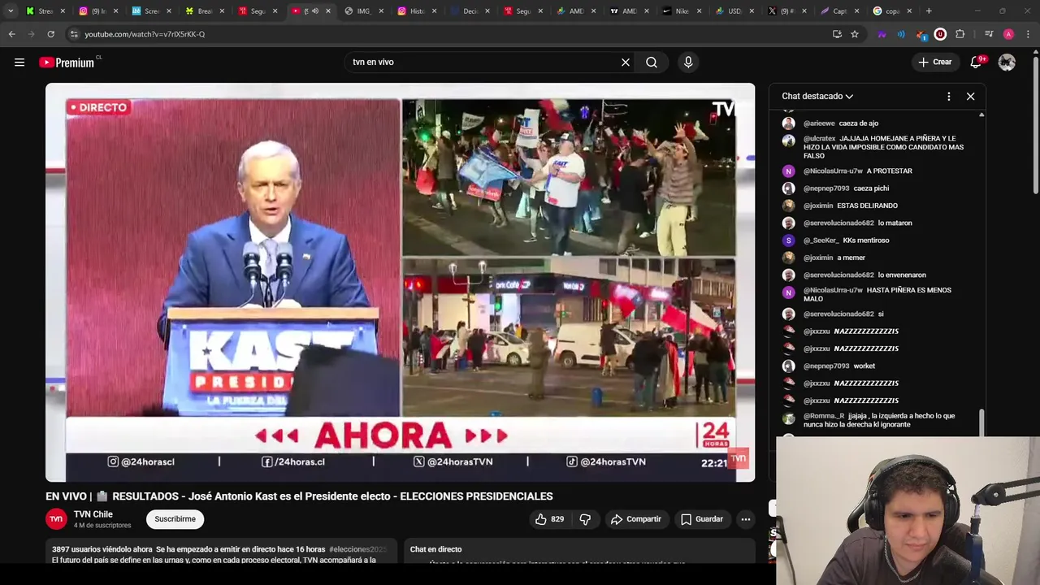Like the video (829 likes)

[549, 519]
